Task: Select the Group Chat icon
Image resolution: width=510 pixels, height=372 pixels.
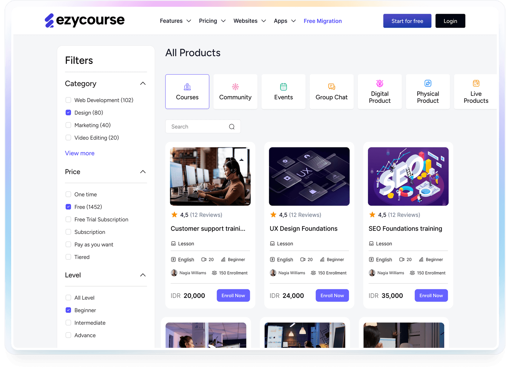Action: (331, 87)
